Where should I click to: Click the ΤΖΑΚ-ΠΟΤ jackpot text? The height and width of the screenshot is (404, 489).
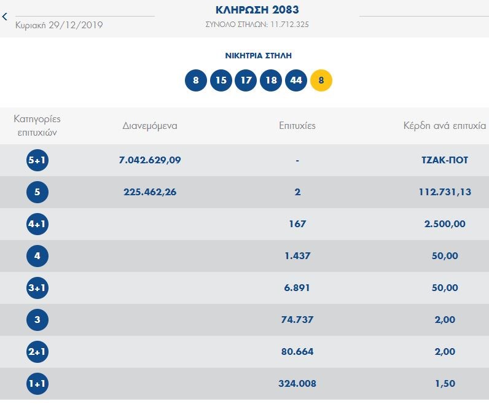tap(441, 160)
